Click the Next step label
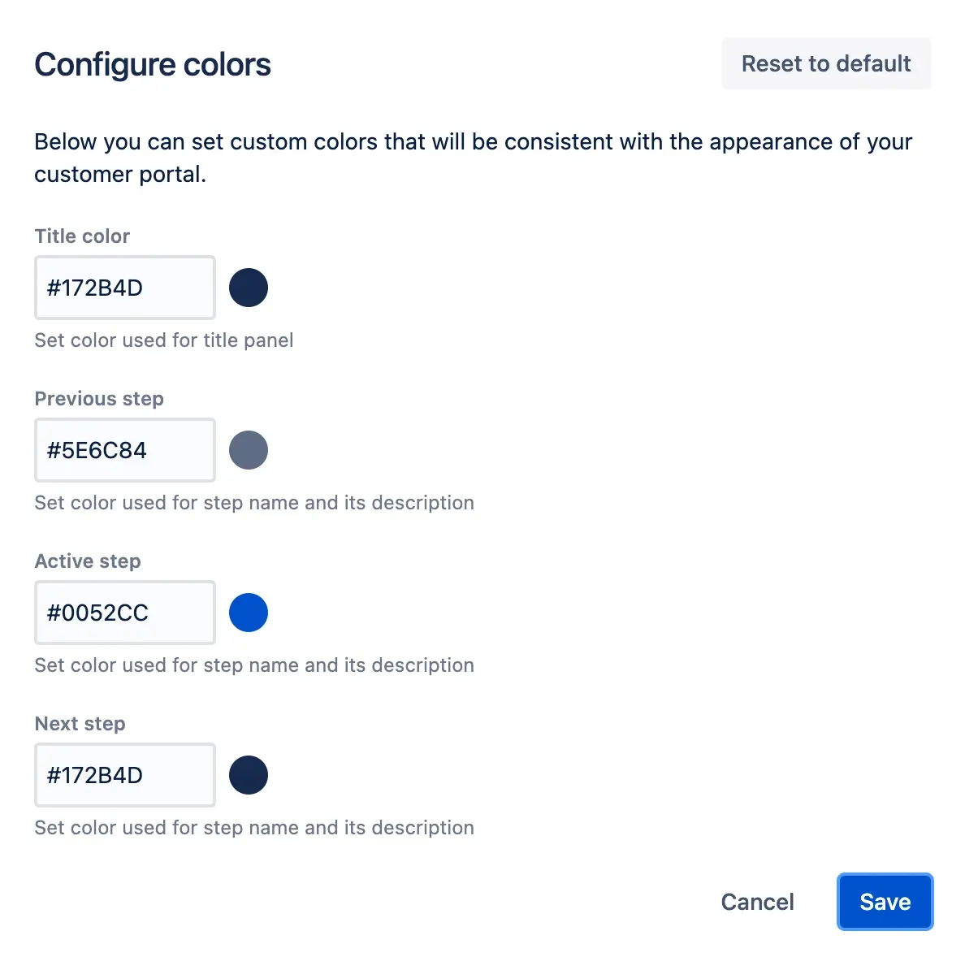 (x=80, y=723)
